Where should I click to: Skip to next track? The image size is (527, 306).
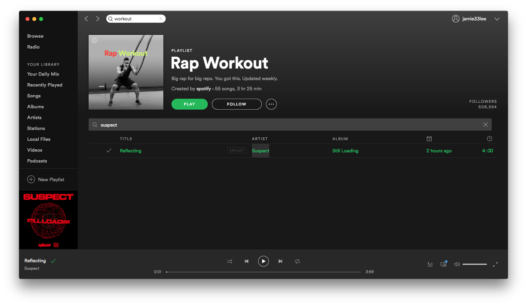coord(280,261)
